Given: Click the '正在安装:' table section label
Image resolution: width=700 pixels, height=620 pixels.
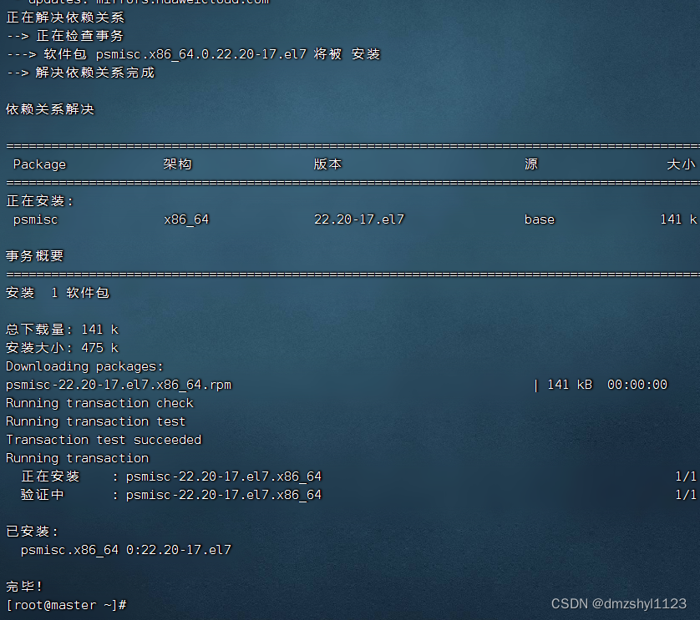Looking at the screenshot, I should 39,201.
